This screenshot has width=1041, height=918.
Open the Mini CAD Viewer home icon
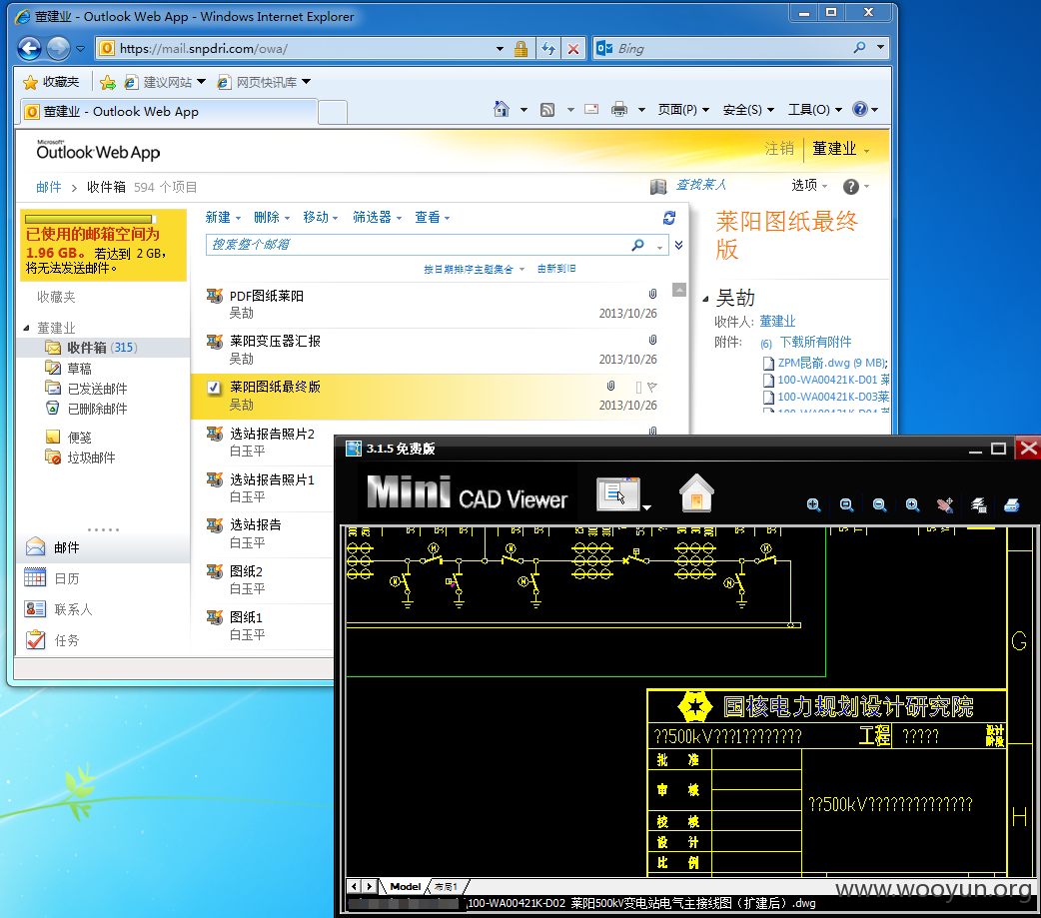(696, 493)
